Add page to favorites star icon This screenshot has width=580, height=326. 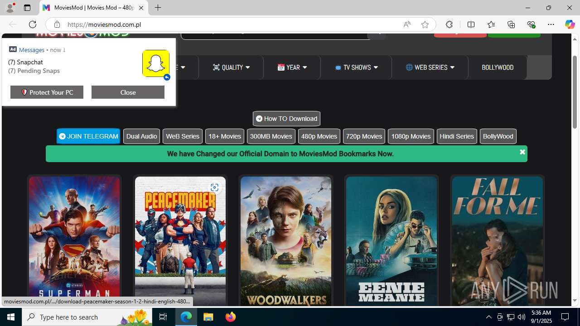tap(425, 24)
